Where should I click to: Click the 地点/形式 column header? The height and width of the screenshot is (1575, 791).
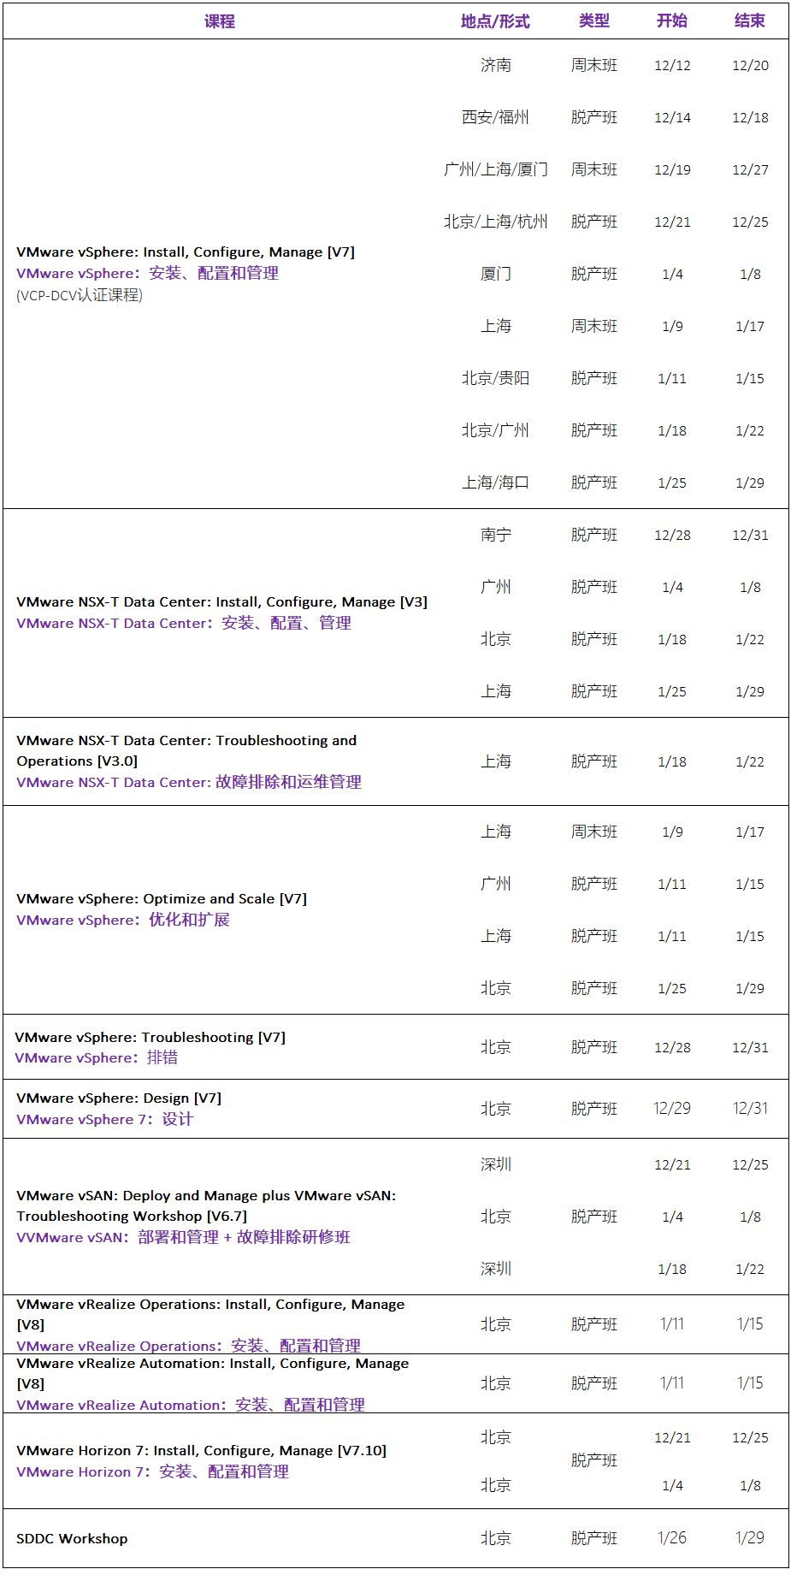coord(495,21)
